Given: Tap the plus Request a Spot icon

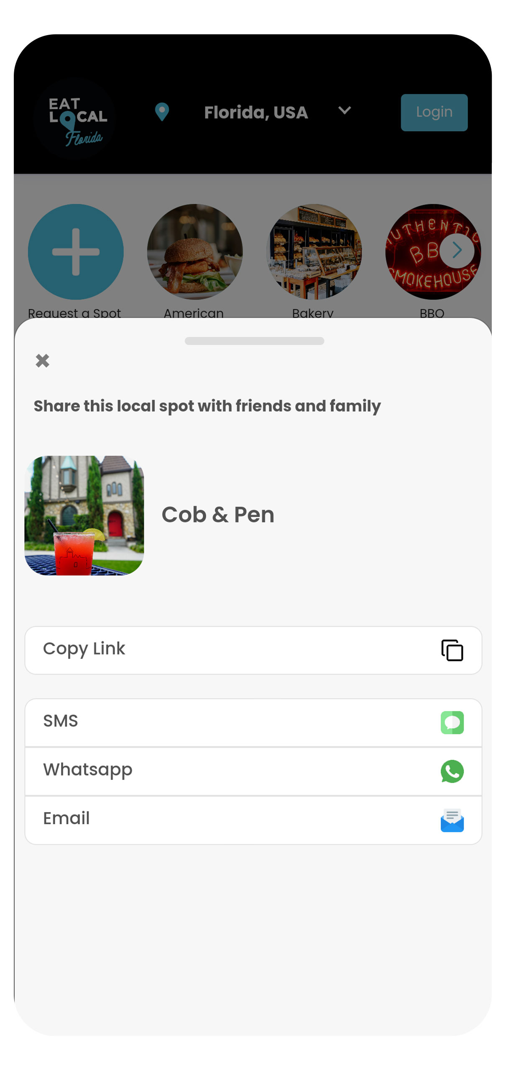Looking at the screenshot, I should (x=76, y=251).
